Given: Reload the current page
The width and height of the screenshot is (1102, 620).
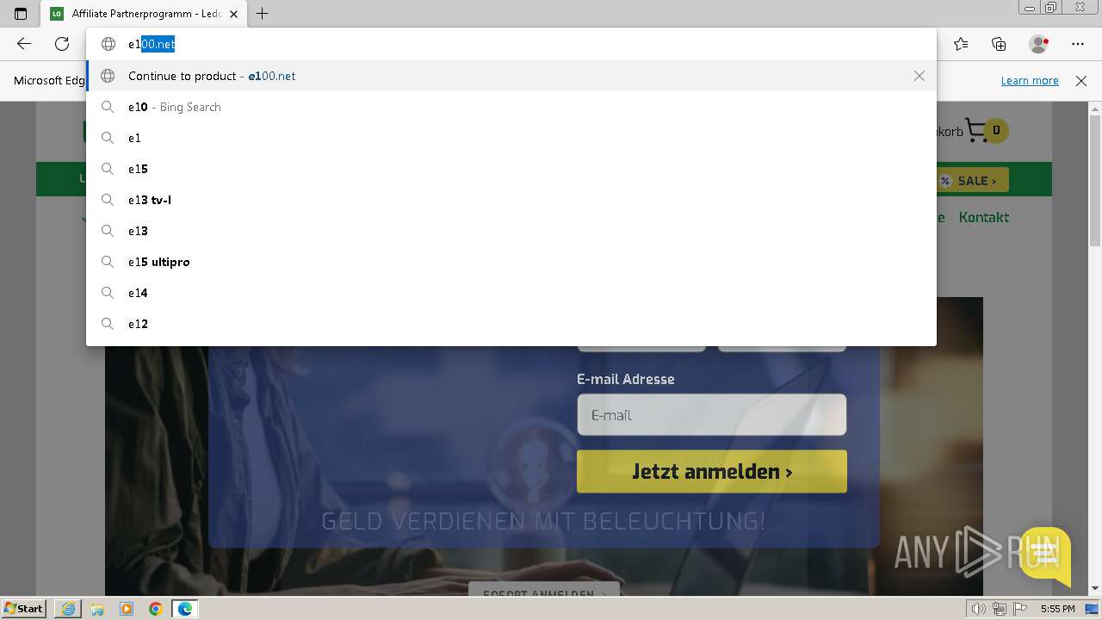Looking at the screenshot, I should (62, 44).
